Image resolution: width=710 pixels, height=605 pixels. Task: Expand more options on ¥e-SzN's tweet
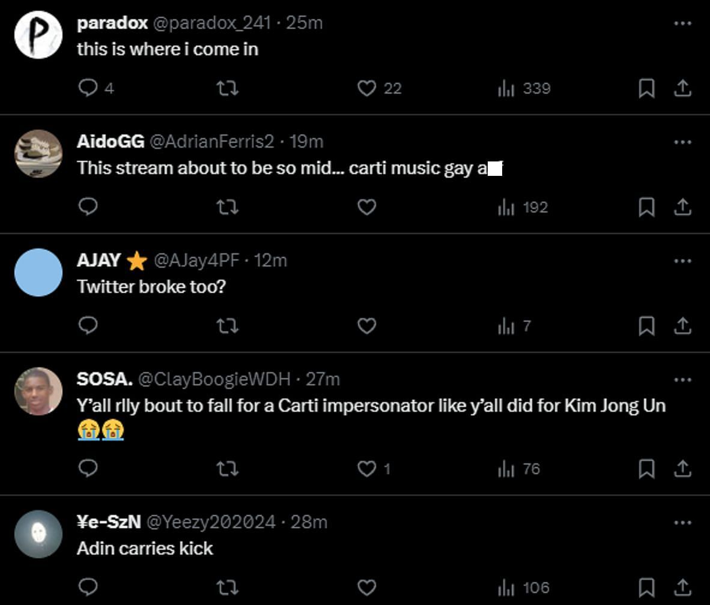[x=682, y=522]
